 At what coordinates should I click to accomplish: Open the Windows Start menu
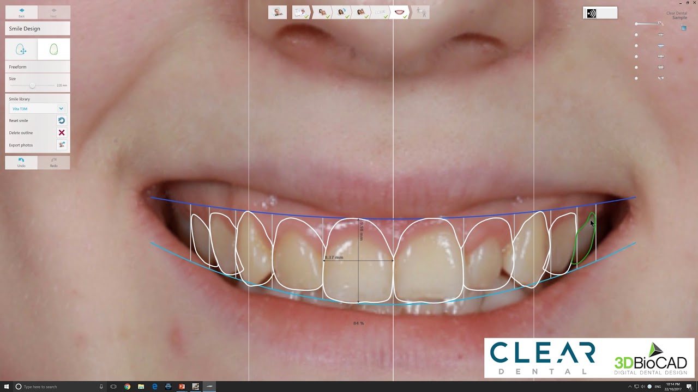click(6, 387)
